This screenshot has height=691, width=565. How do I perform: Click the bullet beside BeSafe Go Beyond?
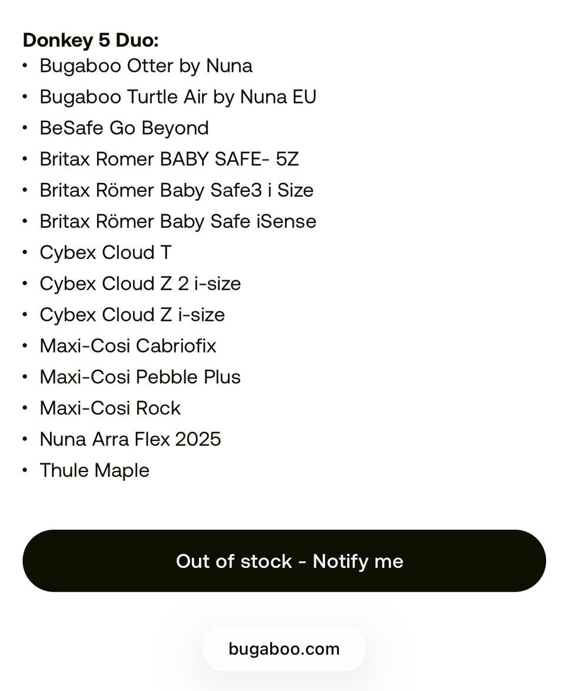[25, 128]
